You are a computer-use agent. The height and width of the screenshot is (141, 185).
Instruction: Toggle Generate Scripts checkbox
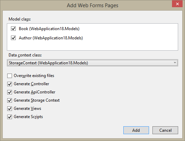10,117
